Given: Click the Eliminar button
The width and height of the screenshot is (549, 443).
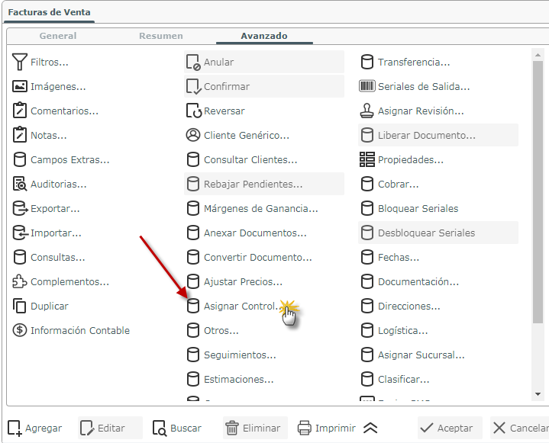Looking at the screenshot, I should click(x=255, y=428).
